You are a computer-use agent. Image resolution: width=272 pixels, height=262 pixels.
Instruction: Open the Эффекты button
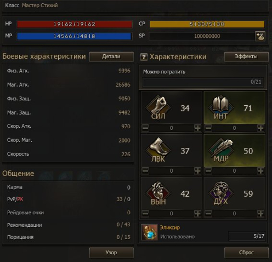click(x=246, y=56)
